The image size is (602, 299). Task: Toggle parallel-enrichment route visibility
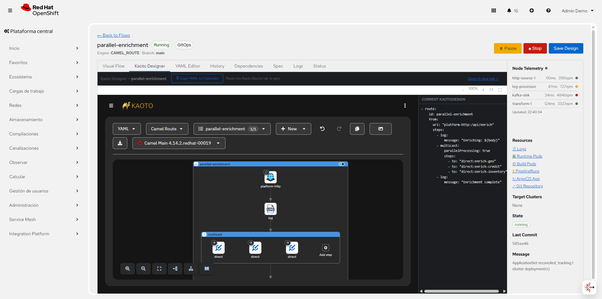(x=342, y=164)
